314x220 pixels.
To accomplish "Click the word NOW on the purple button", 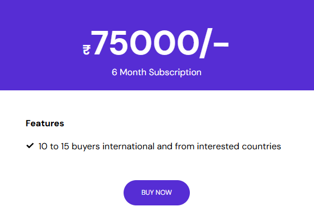I will point(163,192).
